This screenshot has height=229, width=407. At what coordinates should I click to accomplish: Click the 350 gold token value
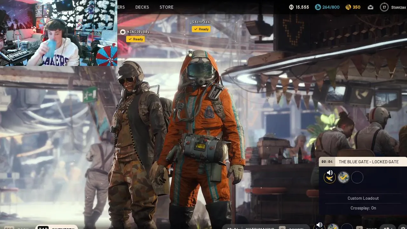(x=356, y=7)
